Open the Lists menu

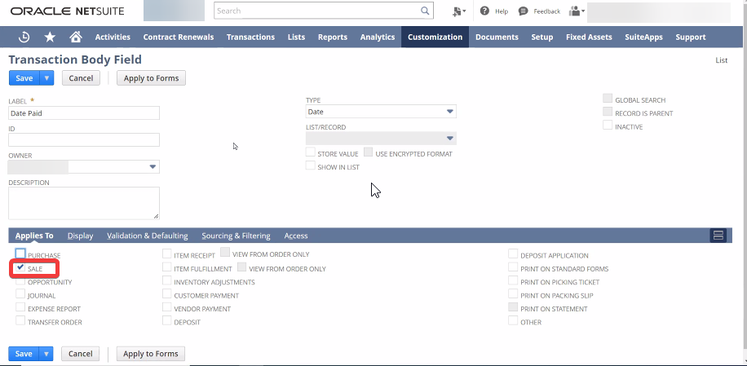coord(296,37)
